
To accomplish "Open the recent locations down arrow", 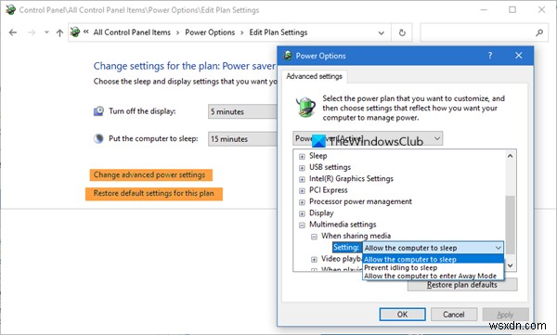I will pos(46,32).
